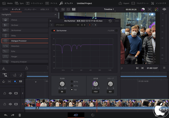Click the undo arrow icon

coord(6,115)
